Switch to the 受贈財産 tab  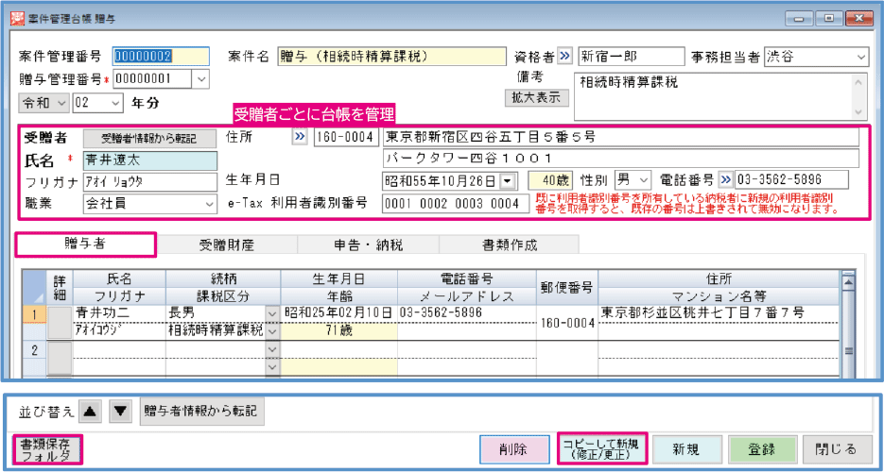[226, 245]
